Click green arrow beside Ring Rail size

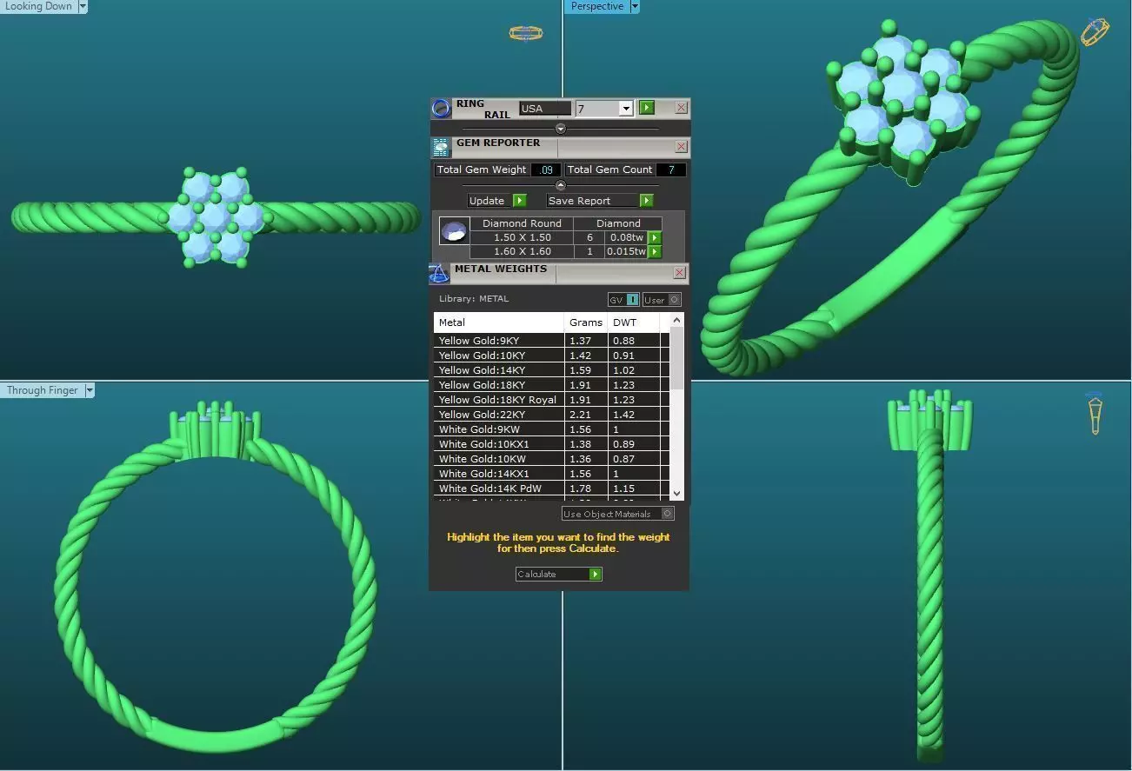click(x=646, y=108)
